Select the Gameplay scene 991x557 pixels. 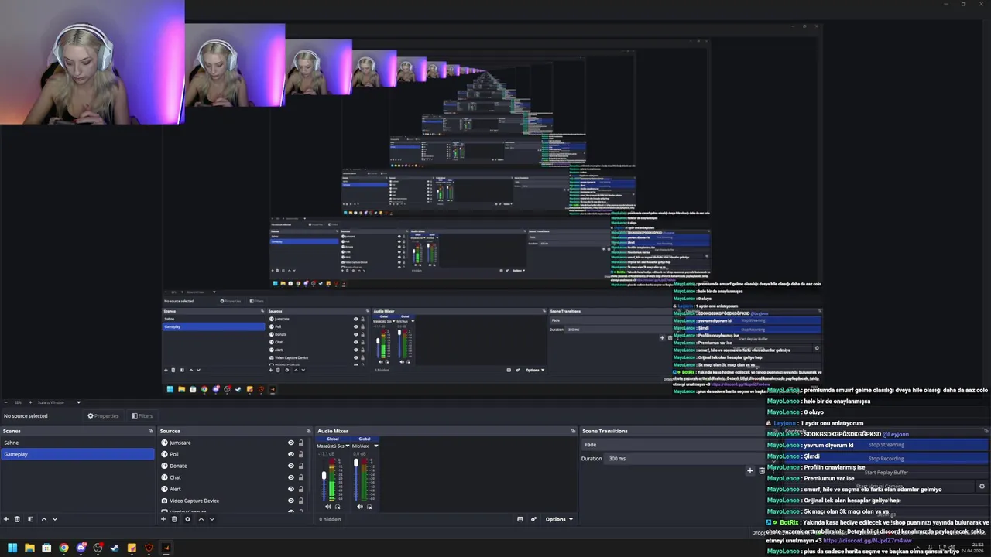coord(77,454)
